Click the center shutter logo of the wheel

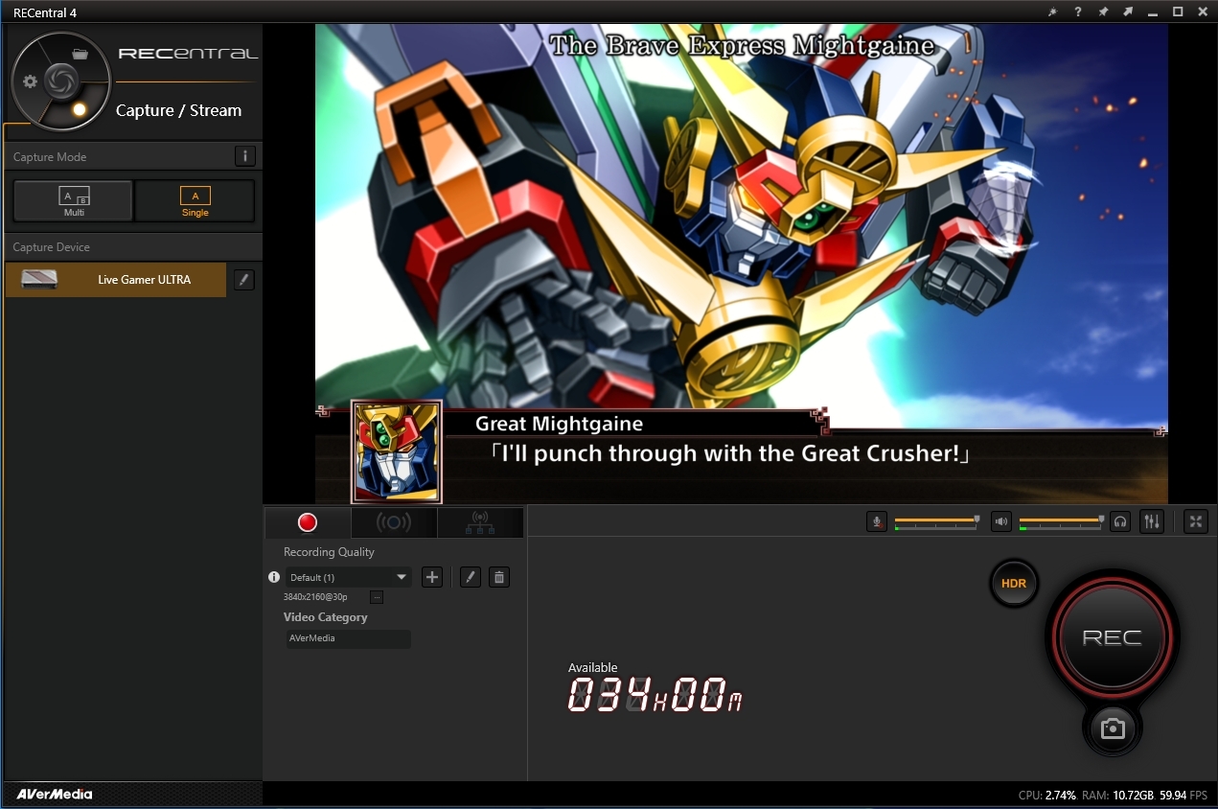coord(60,80)
